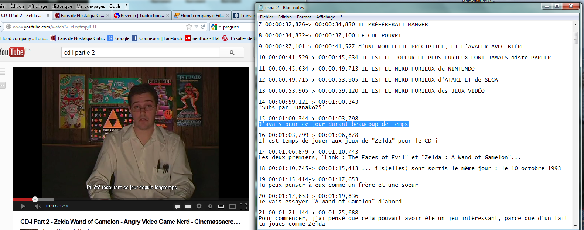Open the URL history dropdown arrow
The image size is (584, 230).
coord(196,27)
